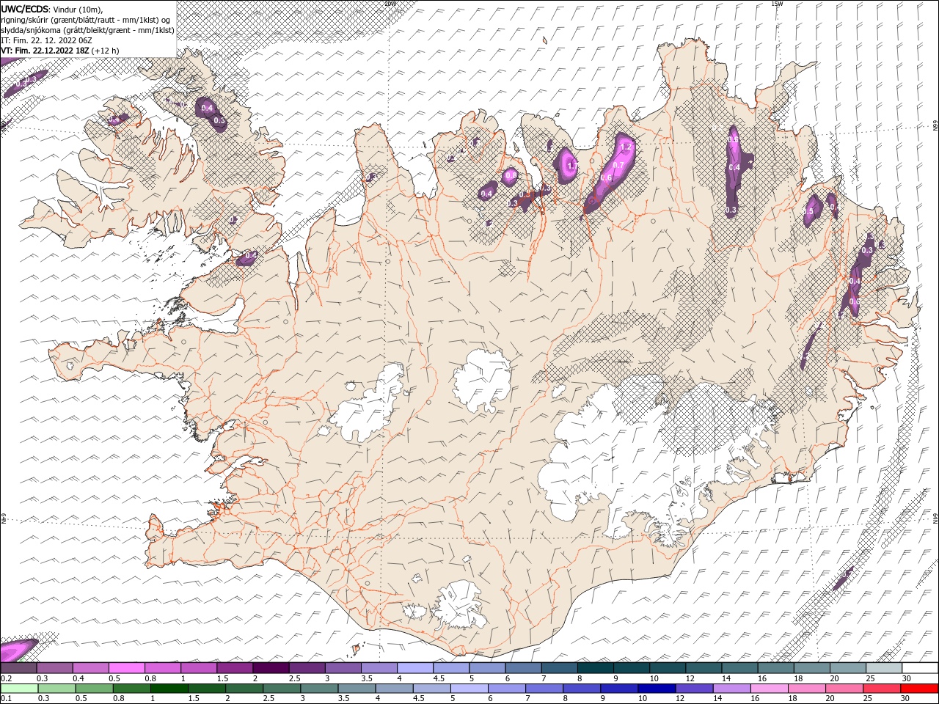Viewport: 939px width, 704px height.
Task: Pick the white 30 snow legend swatch
Action: pyautogui.click(x=920, y=668)
